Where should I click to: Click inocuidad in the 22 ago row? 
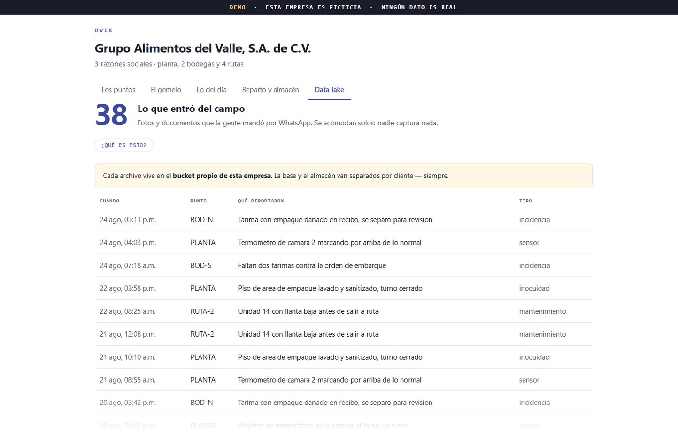pos(534,289)
